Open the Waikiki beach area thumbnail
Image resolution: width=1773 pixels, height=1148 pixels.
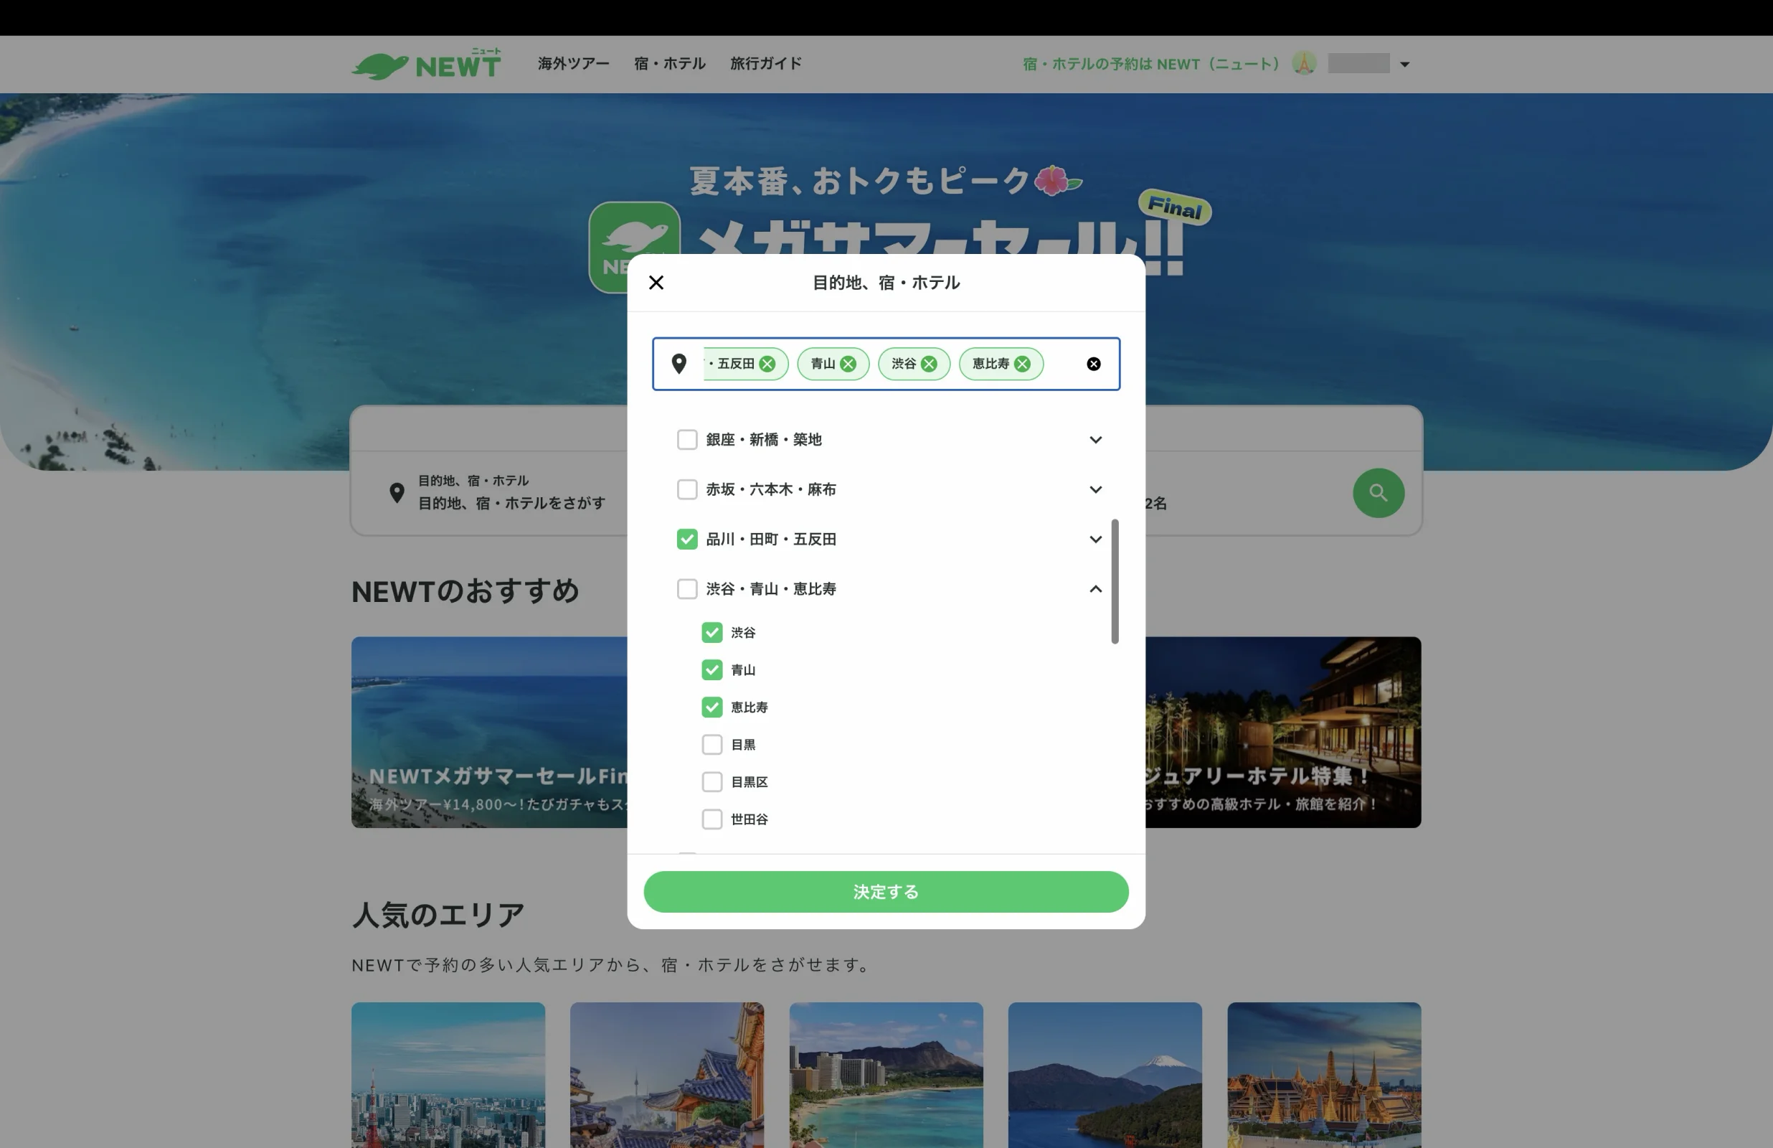click(x=886, y=1075)
